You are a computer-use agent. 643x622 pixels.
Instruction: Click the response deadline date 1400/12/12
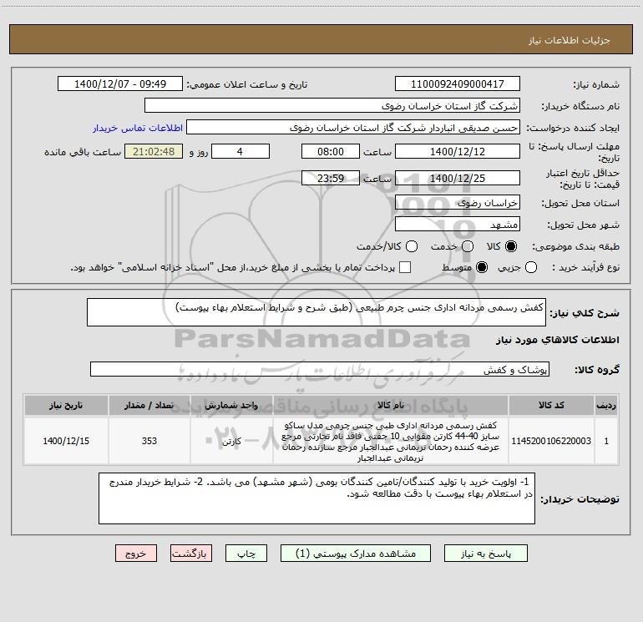[458, 151]
